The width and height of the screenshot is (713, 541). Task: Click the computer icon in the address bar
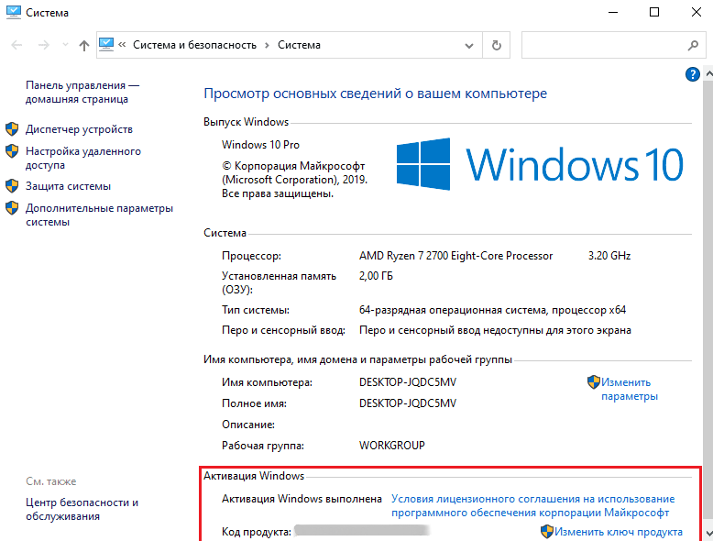[106, 45]
